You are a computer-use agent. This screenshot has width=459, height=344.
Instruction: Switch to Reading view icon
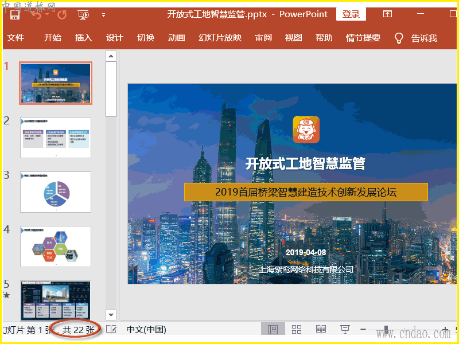click(321, 329)
